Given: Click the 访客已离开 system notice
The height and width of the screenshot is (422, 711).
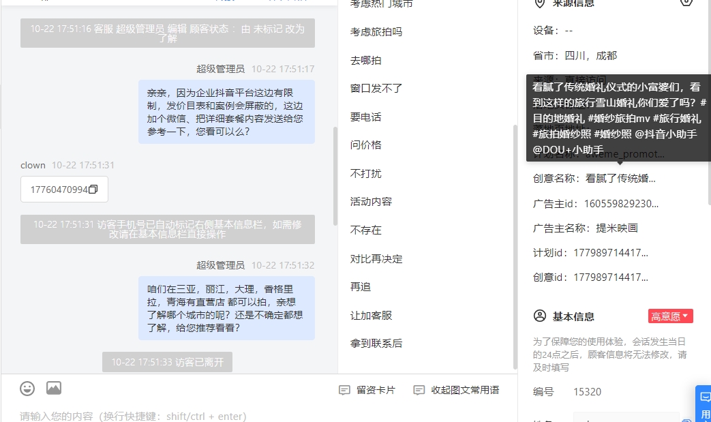Looking at the screenshot, I should (167, 362).
